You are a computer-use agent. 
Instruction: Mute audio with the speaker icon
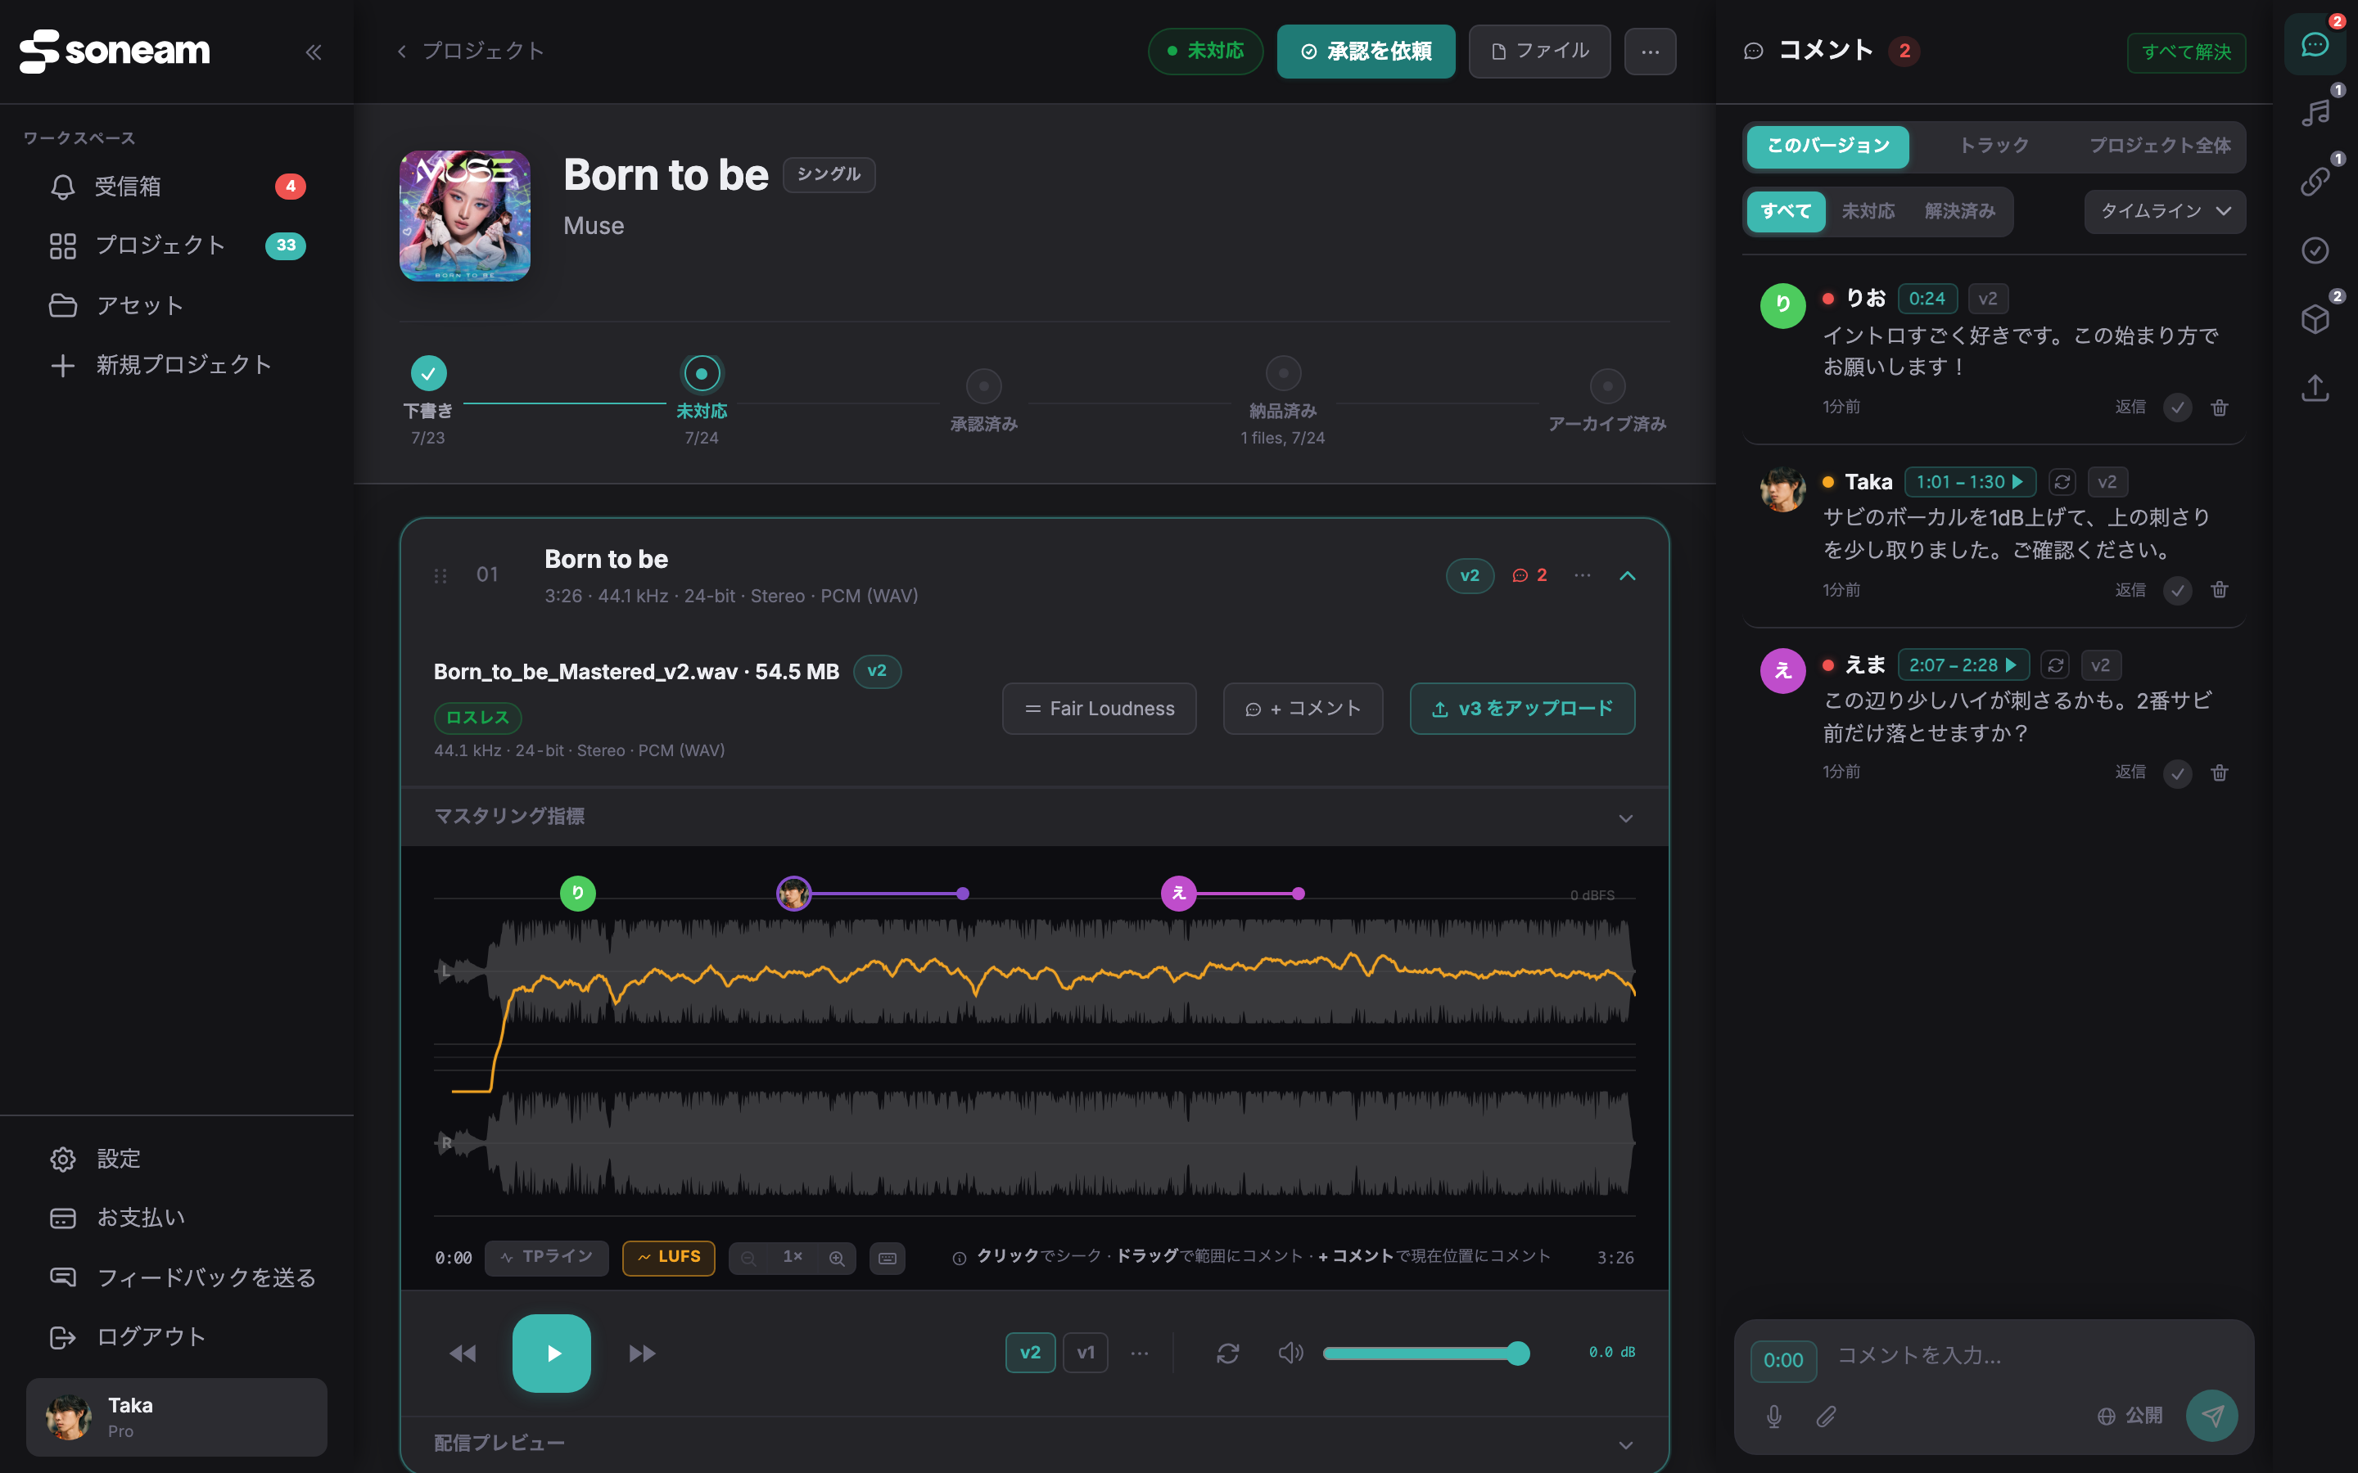(1290, 1354)
